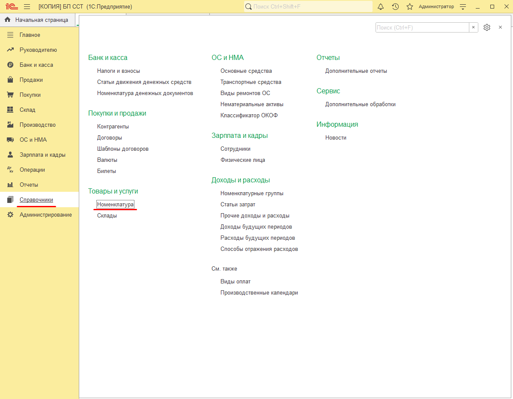Focus the global search field Ctrl+Shift+F
Viewport: 513px width, 399px height.
point(308,6)
